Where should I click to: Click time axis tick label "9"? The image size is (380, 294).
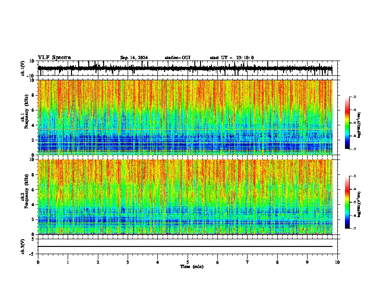[307, 262]
